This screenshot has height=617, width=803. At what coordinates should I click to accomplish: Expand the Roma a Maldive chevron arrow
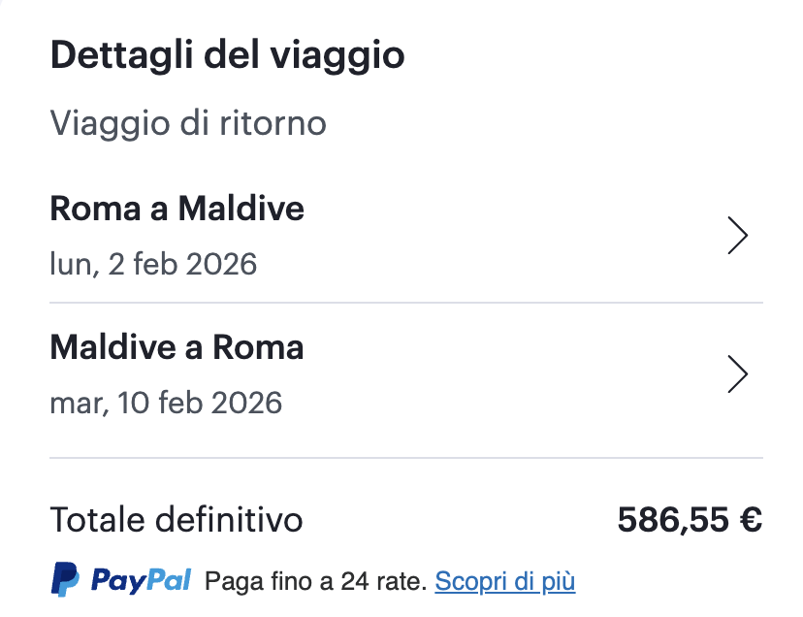[x=738, y=236]
